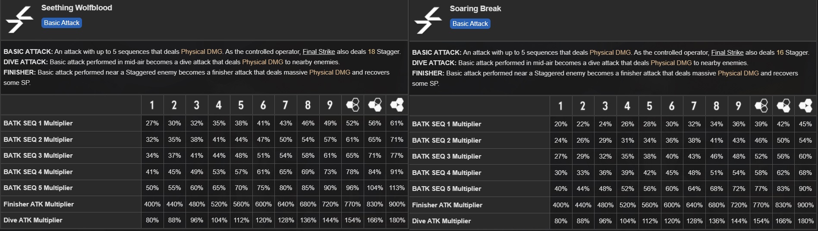The height and width of the screenshot is (231, 818).
Task: Open Final Strike link in Seething Wolfblood description
Action: (318, 52)
